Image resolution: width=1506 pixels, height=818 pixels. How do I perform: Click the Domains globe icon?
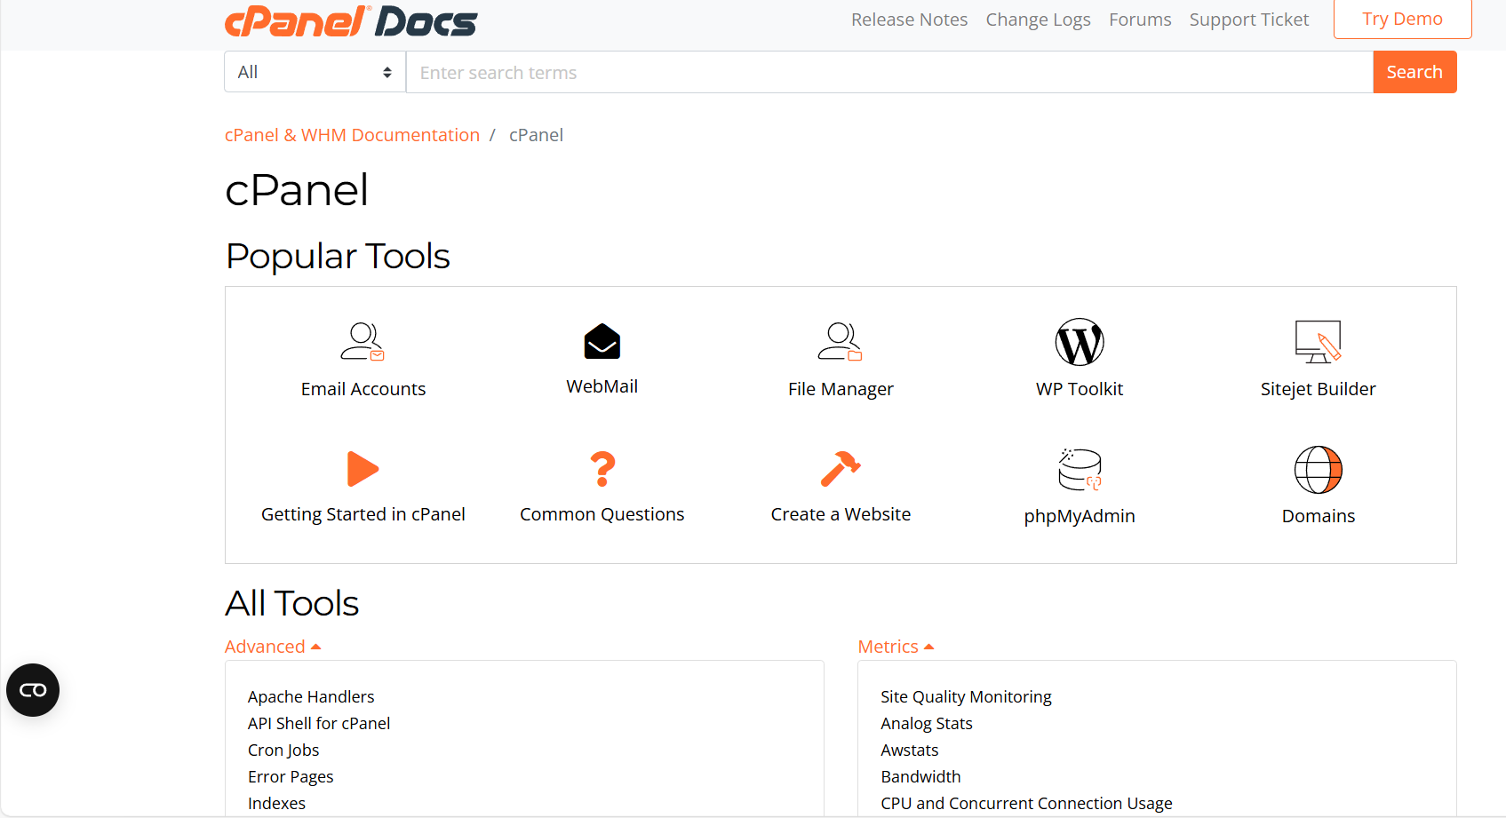coord(1319,470)
